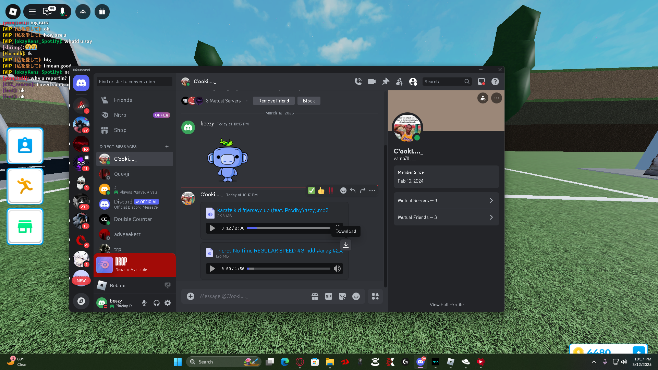658x370 pixels.
Task: Open user settings gear
Action: [x=168, y=303]
